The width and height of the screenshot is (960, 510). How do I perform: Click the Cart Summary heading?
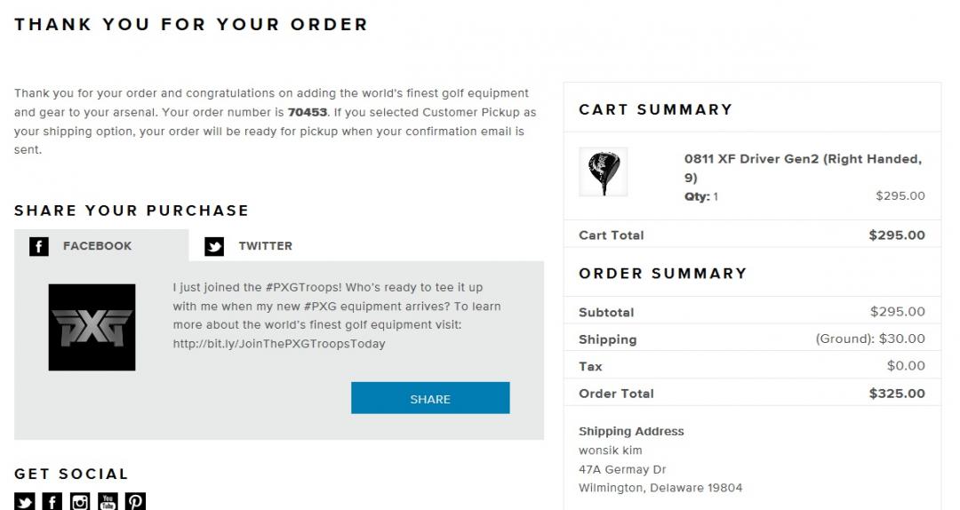click(x=655, y=109)
